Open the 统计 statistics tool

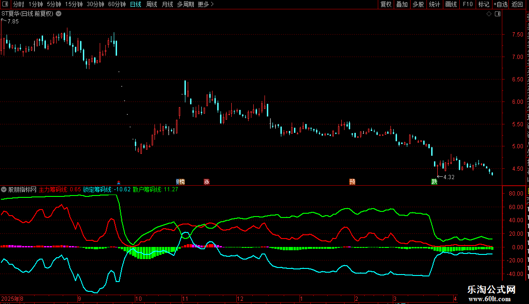[x=434, y=4]
